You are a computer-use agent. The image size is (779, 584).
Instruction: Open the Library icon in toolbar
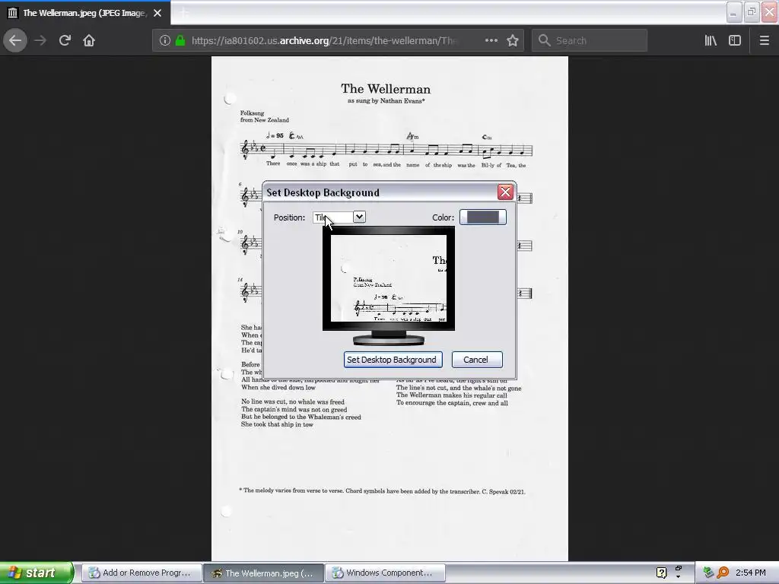point(711,40)
